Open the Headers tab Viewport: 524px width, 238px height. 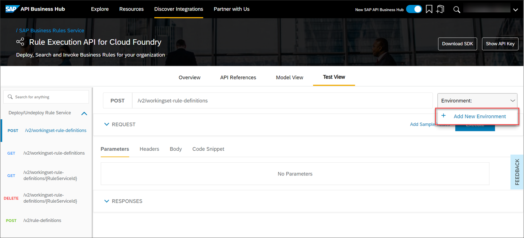click(x=149, y=149)
